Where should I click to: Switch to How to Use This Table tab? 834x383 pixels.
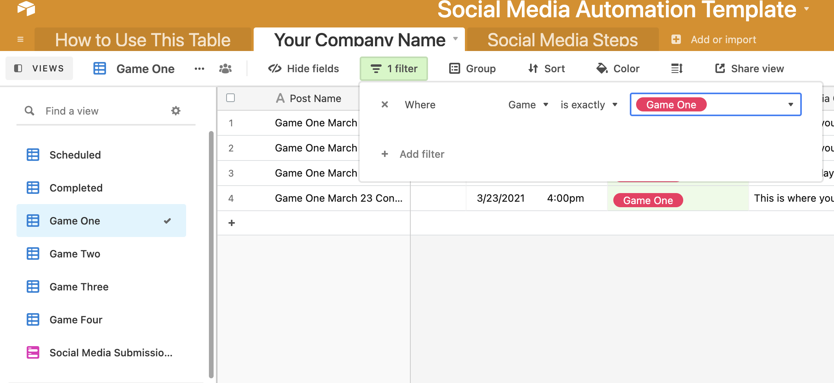pos(143,40)
